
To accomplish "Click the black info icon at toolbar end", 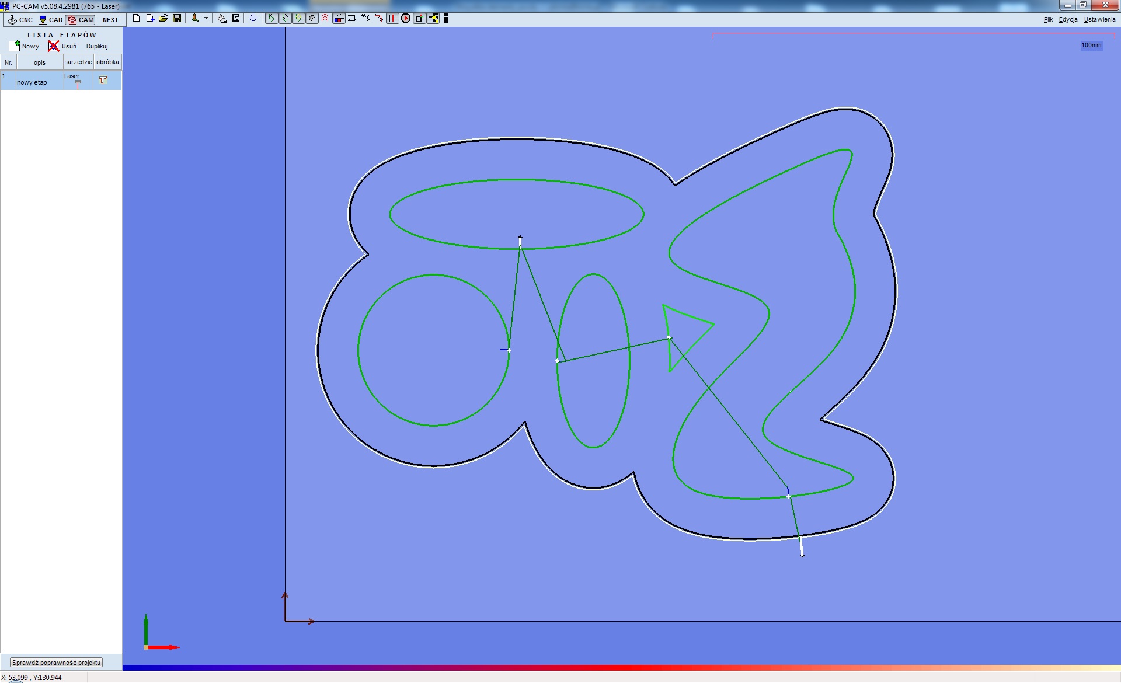I will 445,18.
